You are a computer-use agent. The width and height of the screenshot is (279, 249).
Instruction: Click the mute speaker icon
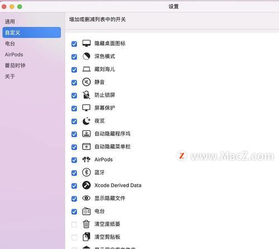(x=86, y=82)
